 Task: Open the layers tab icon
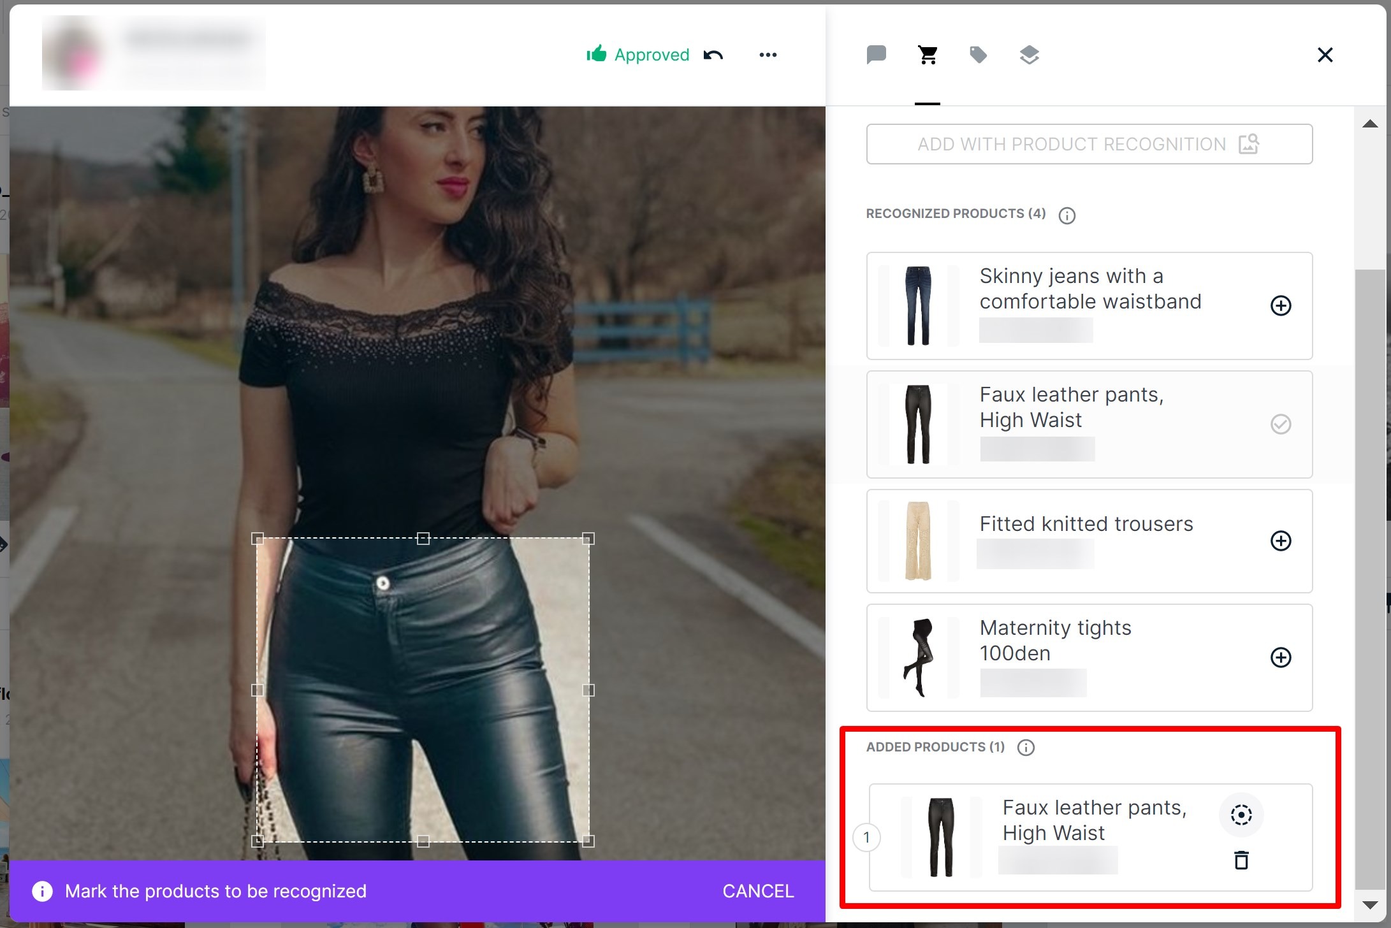1029,55
